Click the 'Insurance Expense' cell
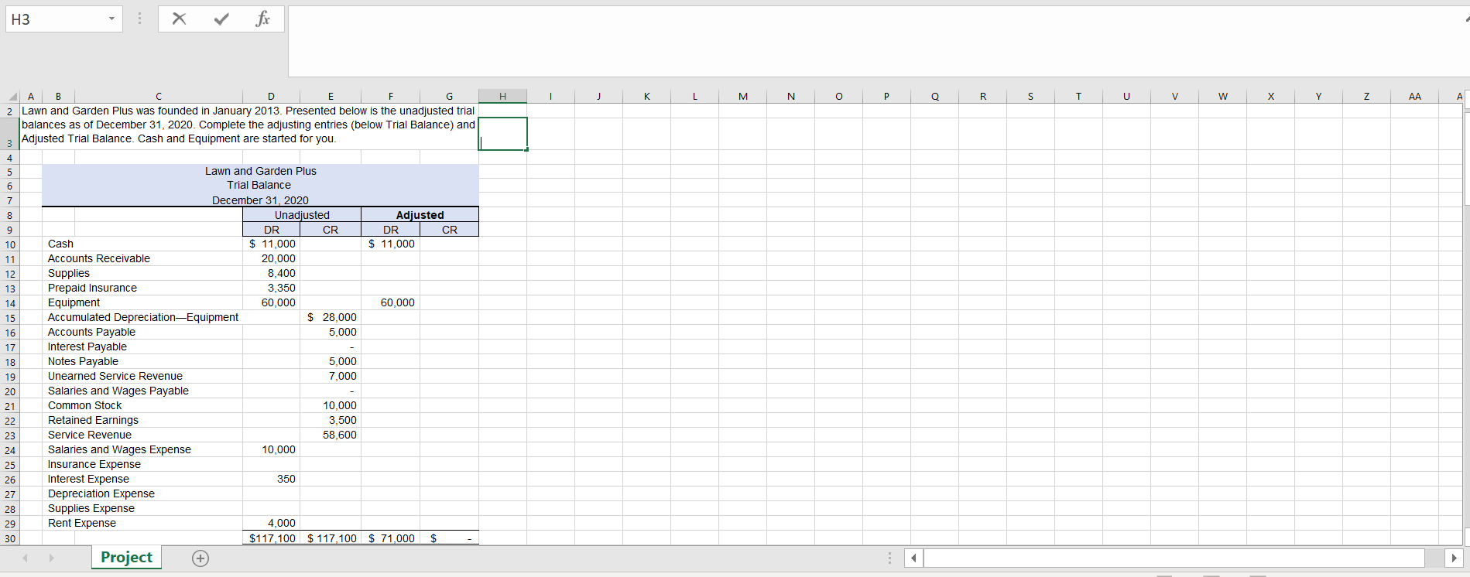The width and height of the screenshot is (1470, 577). tap(94, 464)
